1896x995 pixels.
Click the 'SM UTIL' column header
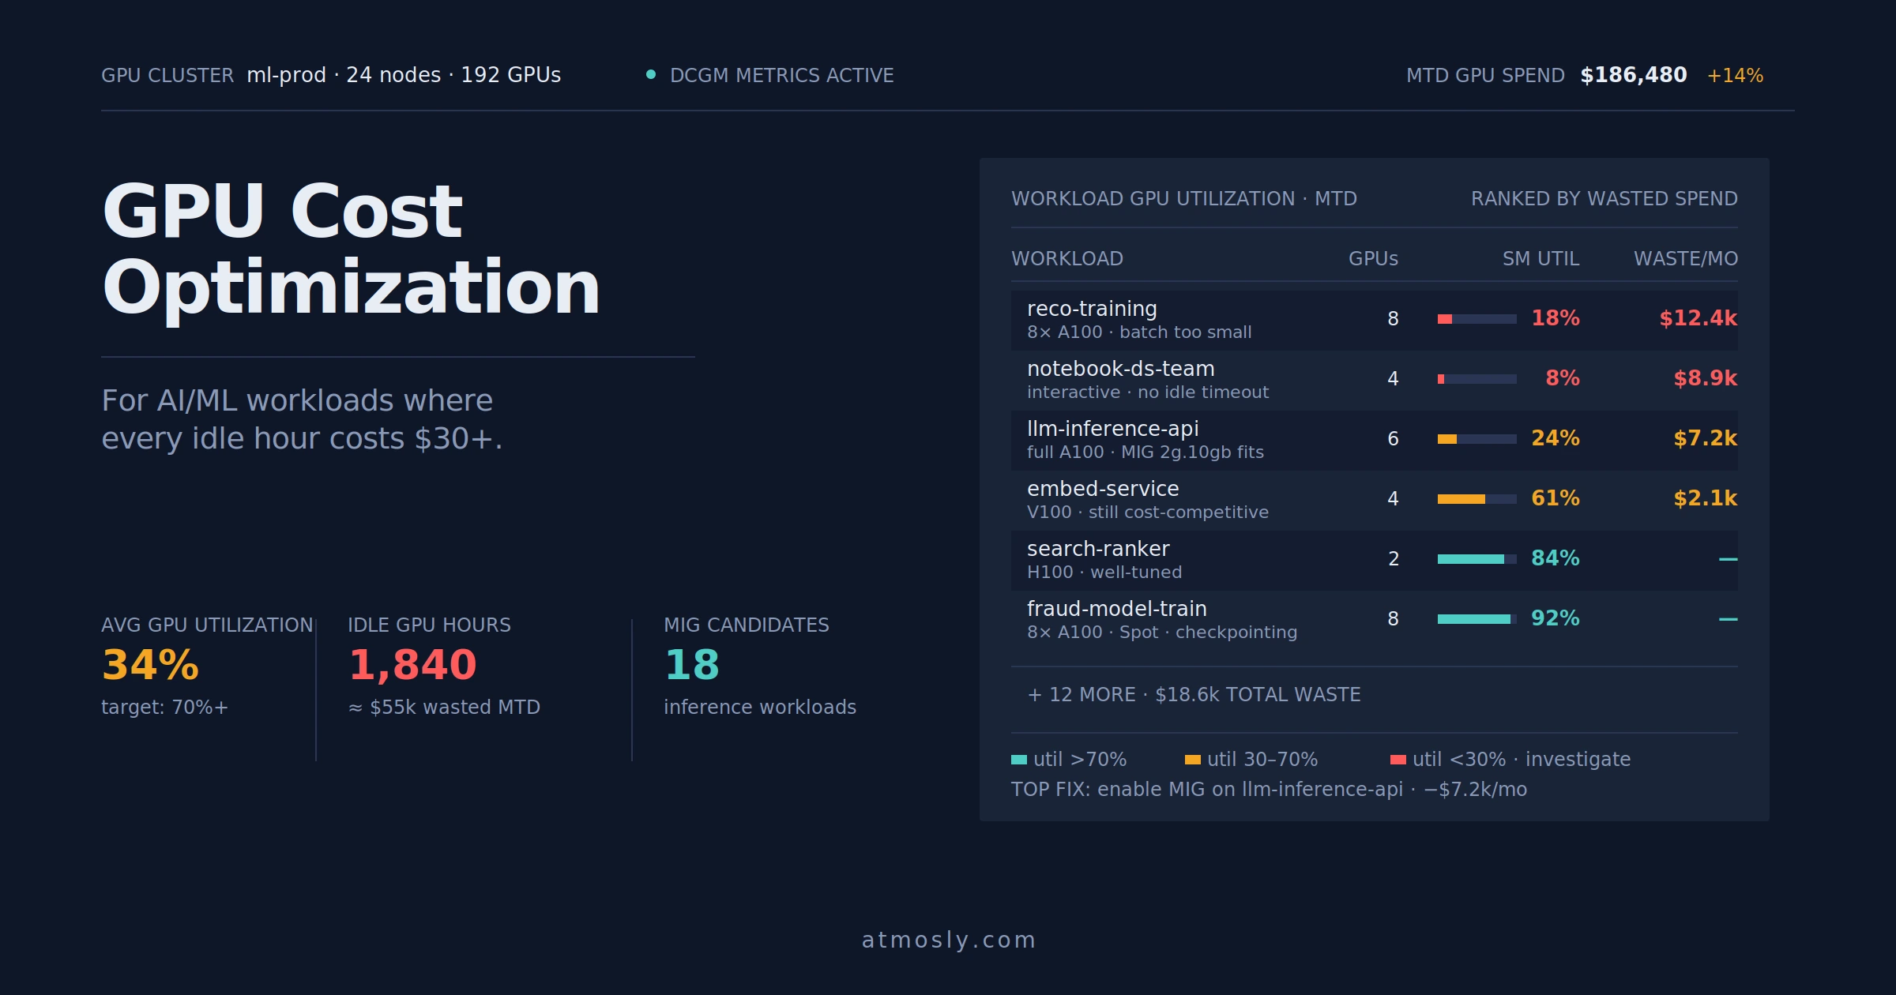coord(1540,259)
